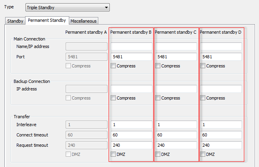The width and height of the screenshot is (259, 167).
Task: Enable Main Connection Compress for standby D
Action: click(x=203, y=66)
